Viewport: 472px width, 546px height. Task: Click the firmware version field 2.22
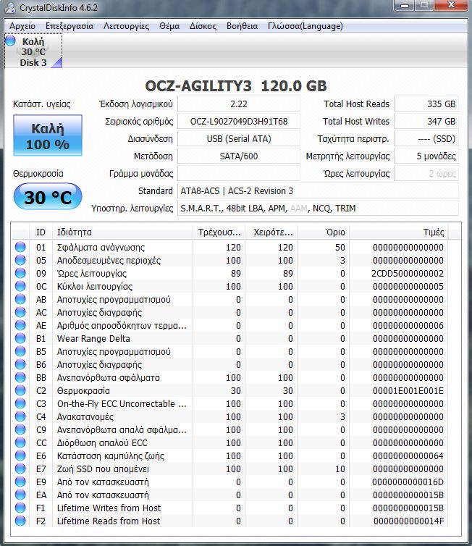tap(239, 104)
